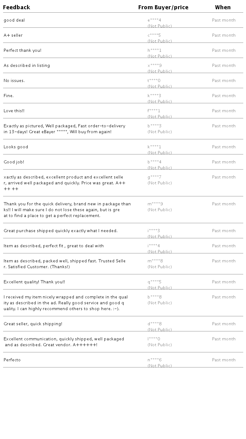The image size is (246, 439).
Task: Open buyer c****5 profile
Action: (x=154, y=35)
